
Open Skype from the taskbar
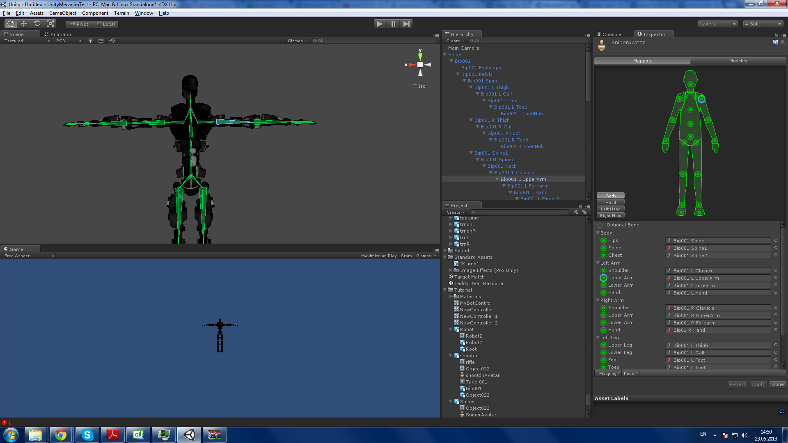[87, 435]
